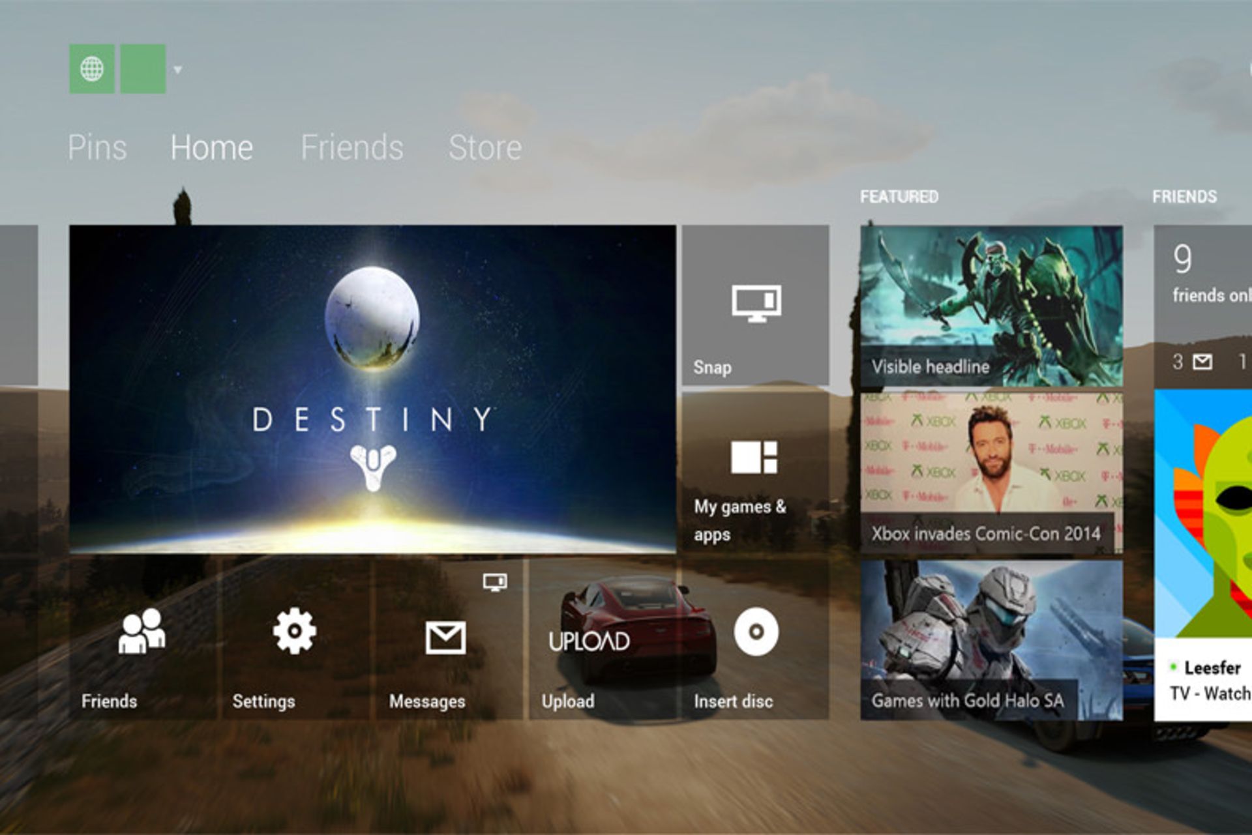
Task: Click the Leesfer name text
Action: pos(1212,667)
